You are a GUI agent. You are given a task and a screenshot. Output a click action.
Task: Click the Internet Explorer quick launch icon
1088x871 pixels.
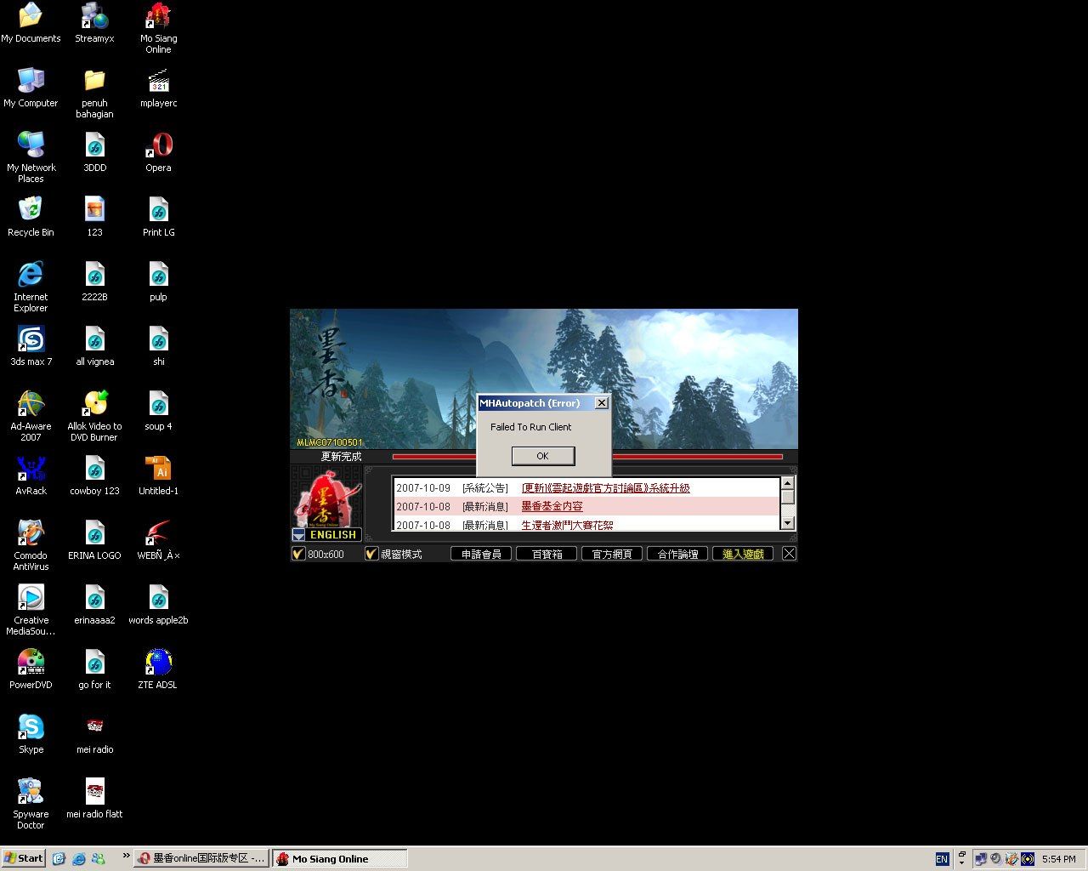[x=78, y=858]
